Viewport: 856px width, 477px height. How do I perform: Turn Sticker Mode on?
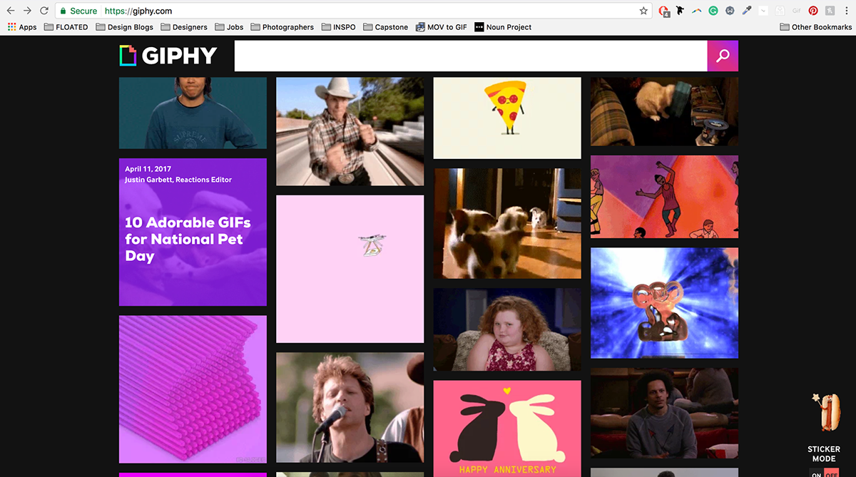(x=817, y=474)
